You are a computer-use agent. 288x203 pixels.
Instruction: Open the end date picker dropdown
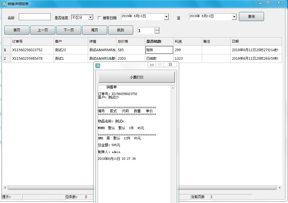[234, 17]
